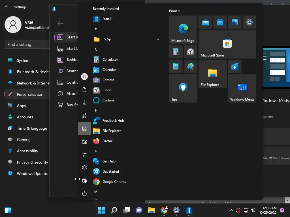Jump to letter C header in app list
The height and width of the screenshot is (217, 290).
96,49
